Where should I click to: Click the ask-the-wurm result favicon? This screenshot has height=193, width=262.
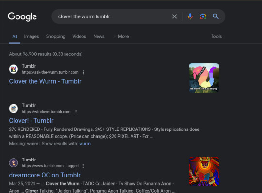pos(14,69)
